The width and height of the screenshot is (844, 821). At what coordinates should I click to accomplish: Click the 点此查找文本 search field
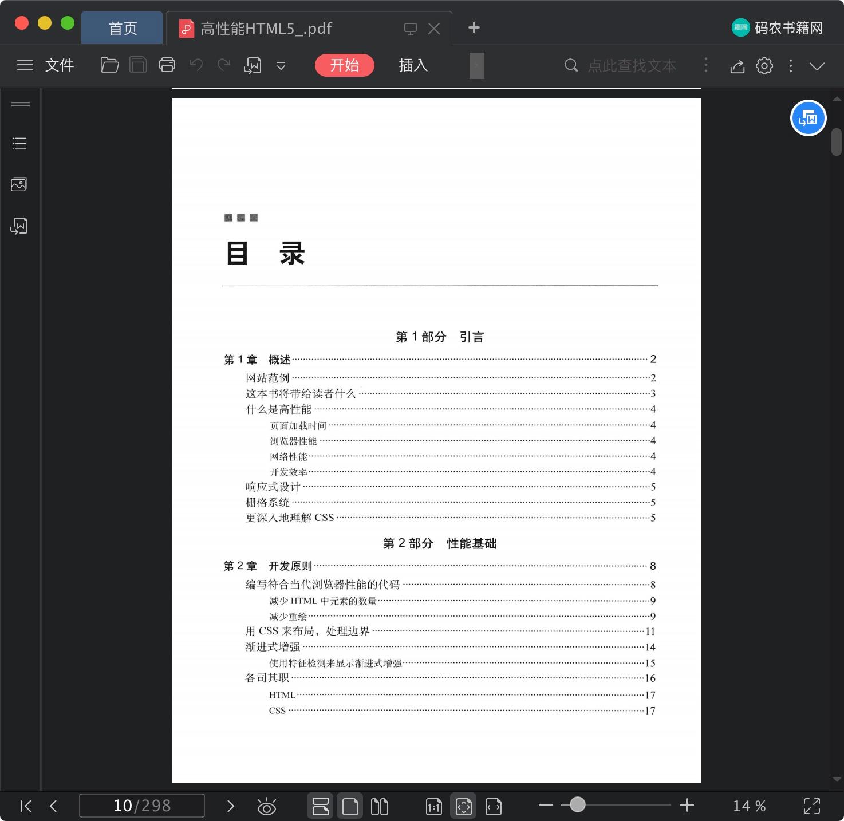tap(632, 66)
